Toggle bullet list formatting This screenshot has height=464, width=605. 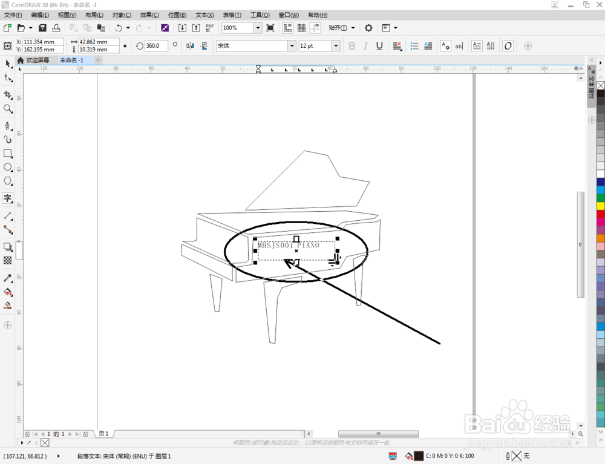pos(414,46)
